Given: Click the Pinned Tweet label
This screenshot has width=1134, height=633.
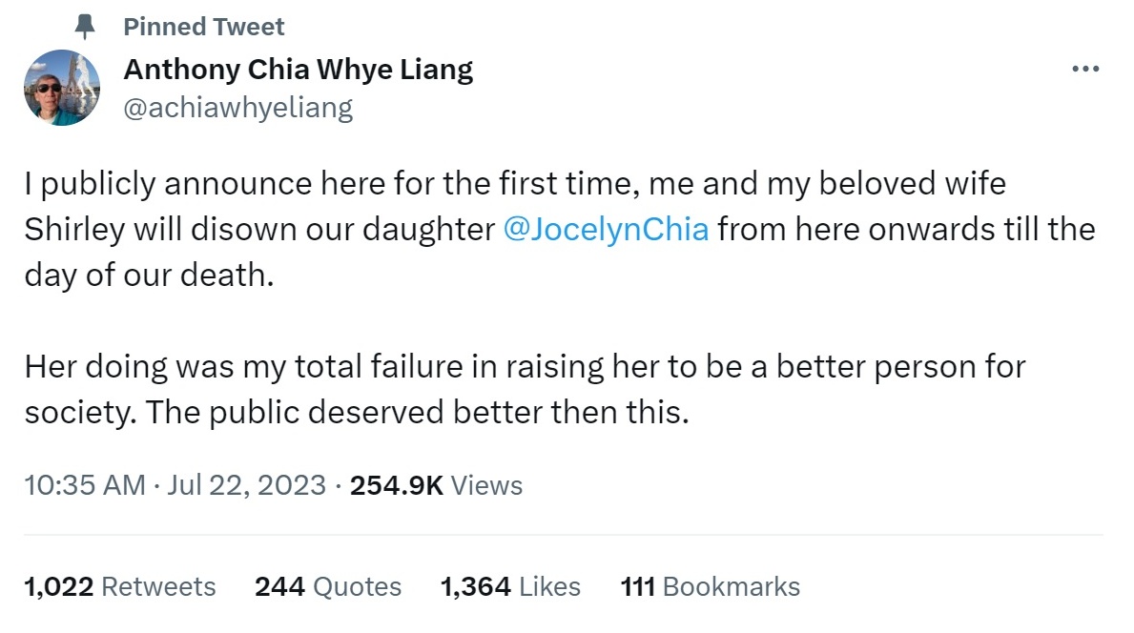Looking at the screenshot, I should tap(203, 26).
